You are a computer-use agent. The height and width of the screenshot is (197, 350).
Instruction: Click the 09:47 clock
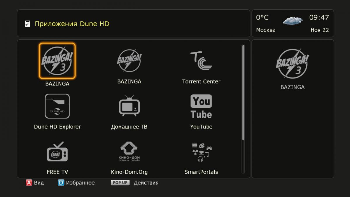(319, 18)
